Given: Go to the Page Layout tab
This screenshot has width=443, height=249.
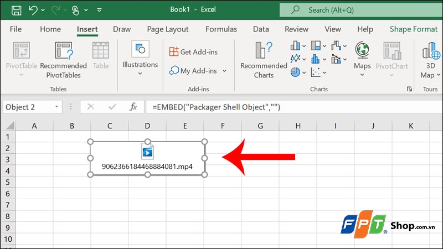Looking at the screenshot, I should pyautogui.click(x=168, y=29).
